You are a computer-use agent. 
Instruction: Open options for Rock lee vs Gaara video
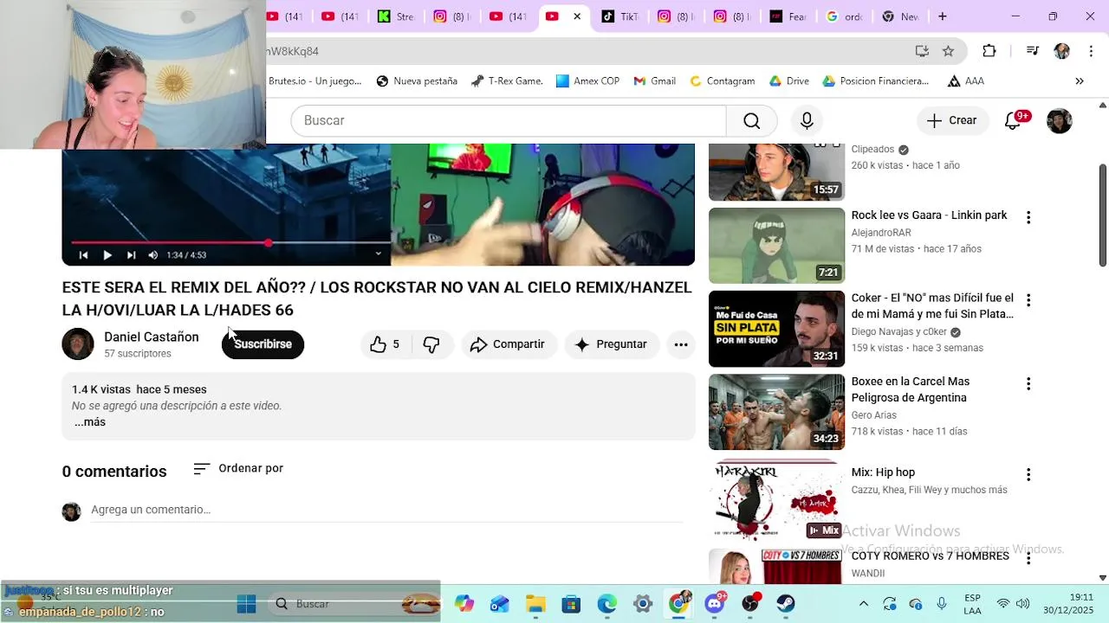[x=1028, y=217]
